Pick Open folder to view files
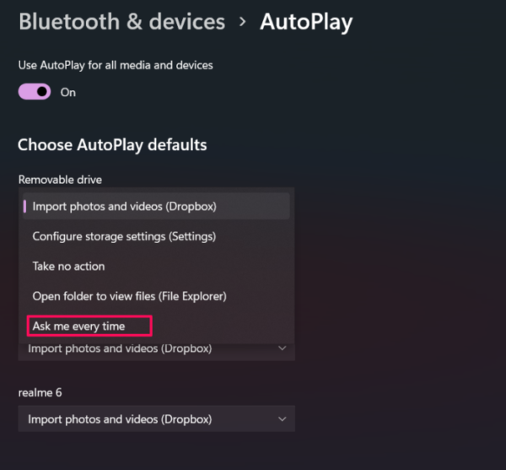 pos(129,296)
